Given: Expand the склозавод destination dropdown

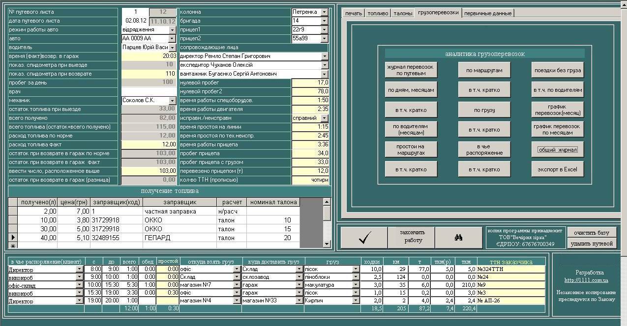Looking at the screenshot, I should [x=299, y=277].
